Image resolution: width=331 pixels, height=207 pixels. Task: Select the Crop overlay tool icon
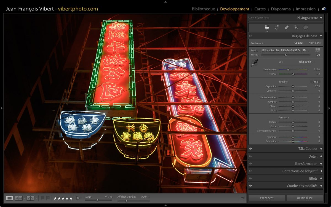pyautogui.click(x=277, y=27)
